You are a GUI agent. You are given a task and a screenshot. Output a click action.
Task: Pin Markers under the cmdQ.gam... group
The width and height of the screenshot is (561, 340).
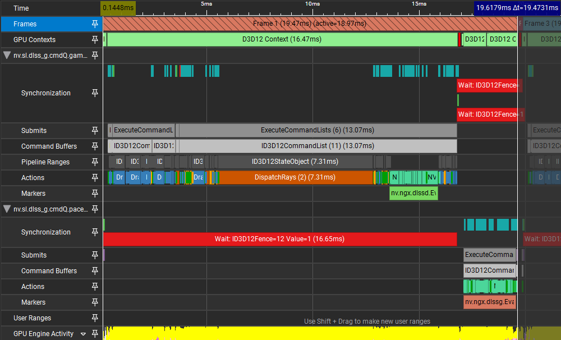coord(95,194)
